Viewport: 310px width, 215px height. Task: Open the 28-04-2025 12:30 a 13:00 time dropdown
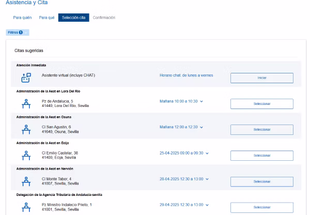208,179
